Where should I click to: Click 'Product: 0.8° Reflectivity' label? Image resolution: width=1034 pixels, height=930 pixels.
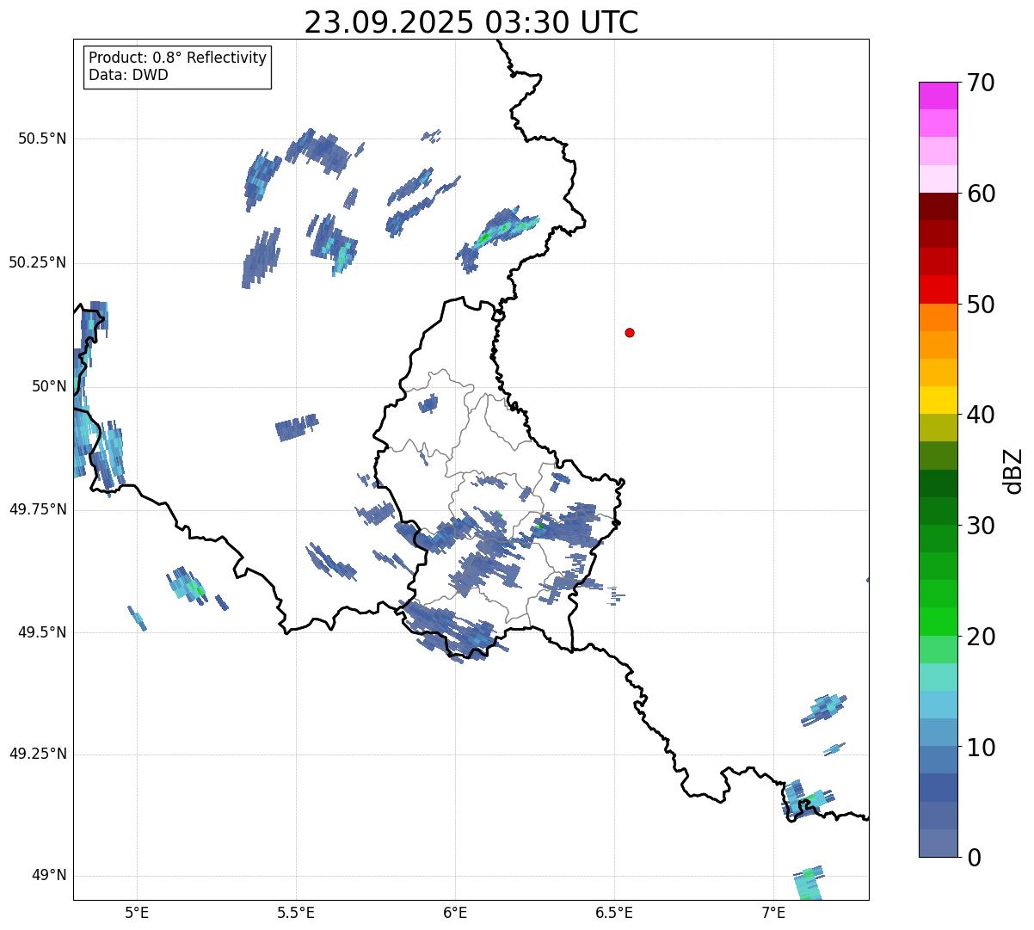point(178,59)
